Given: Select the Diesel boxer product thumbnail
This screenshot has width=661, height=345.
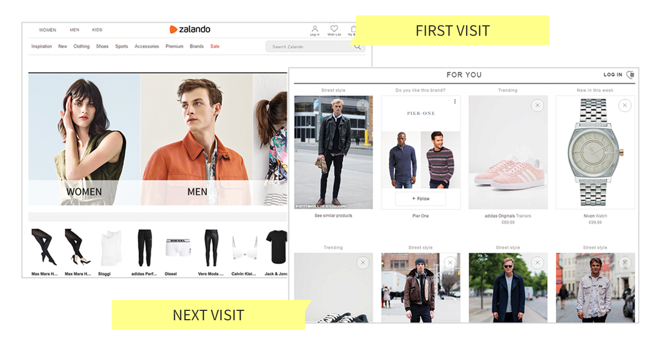Looking at the screenshot, I should (x=176, y=247).
